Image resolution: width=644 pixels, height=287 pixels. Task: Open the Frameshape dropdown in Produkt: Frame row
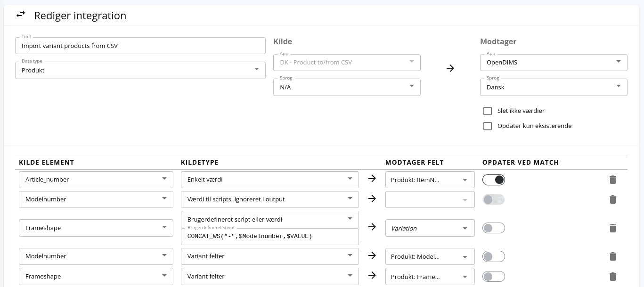[x=96, y=276]
